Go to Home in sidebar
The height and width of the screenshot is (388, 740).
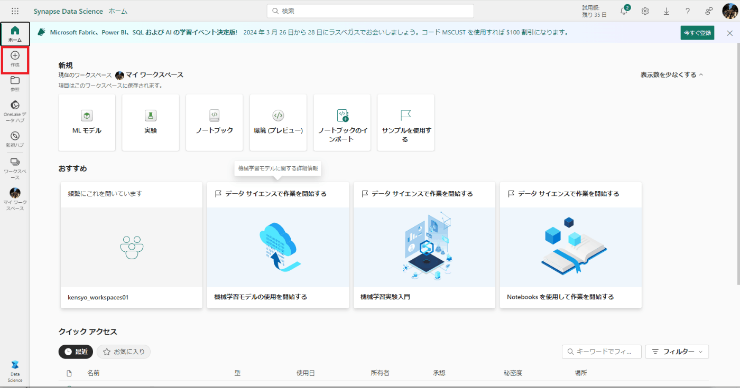(15, 34)
